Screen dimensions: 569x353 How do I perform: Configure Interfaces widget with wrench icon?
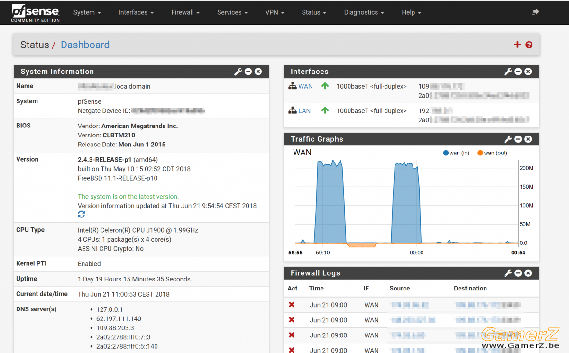point(508,72)
